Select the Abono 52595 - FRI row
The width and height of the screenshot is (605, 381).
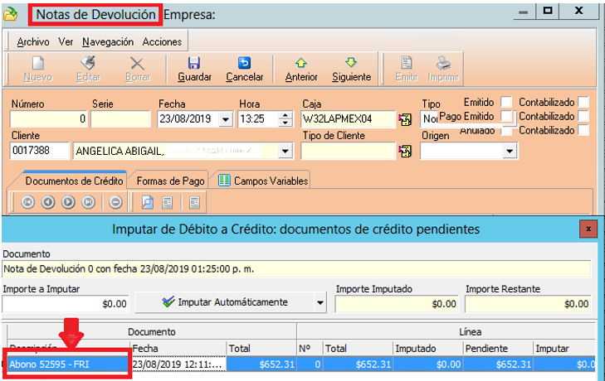68,364
